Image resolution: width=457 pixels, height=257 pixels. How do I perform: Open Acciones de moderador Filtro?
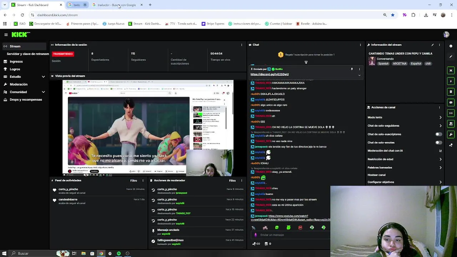tap(232, 181)
